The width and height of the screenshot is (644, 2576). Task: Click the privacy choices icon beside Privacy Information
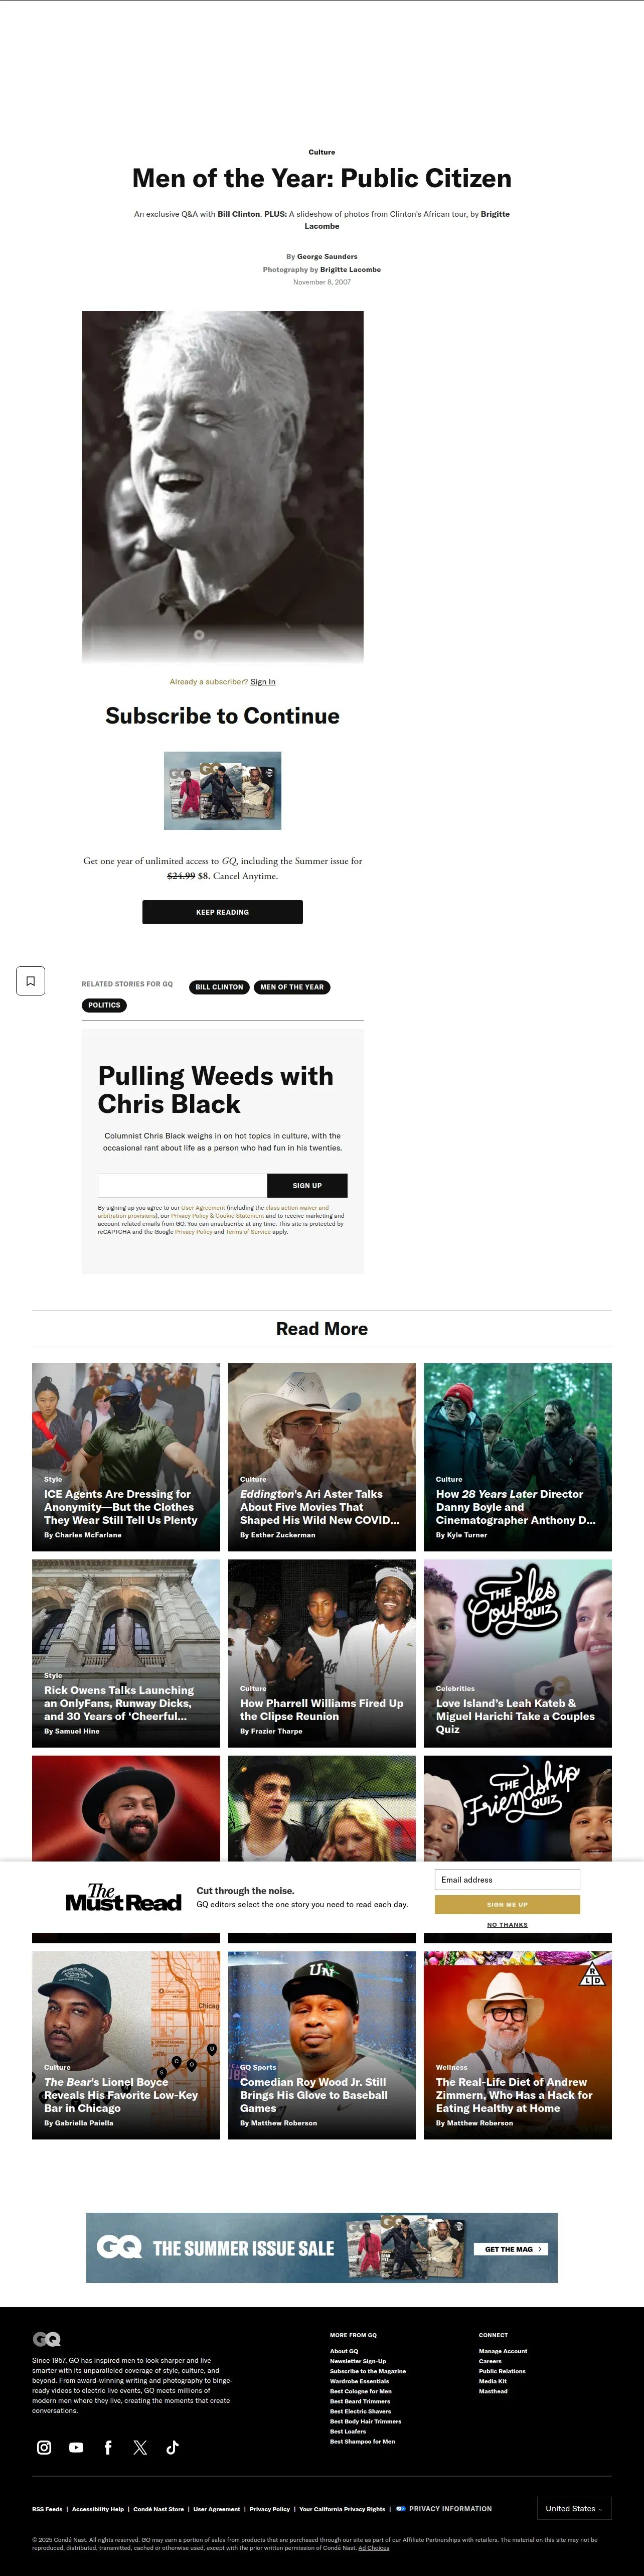tap(401, 2508)
